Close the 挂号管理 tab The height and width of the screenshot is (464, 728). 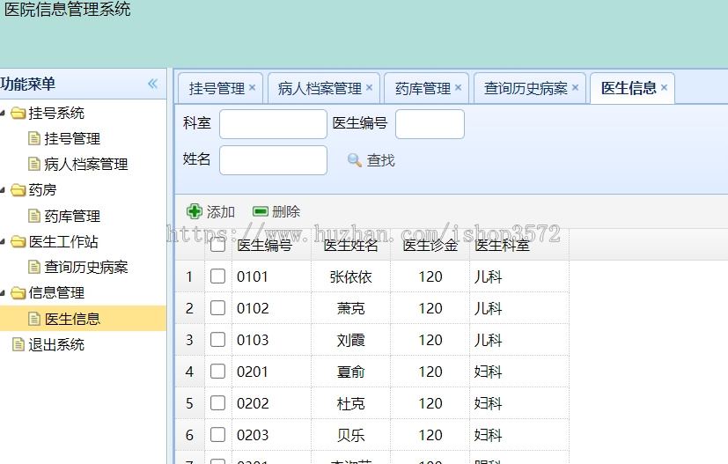click(252, 87)
